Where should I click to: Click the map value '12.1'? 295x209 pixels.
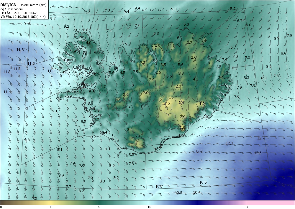point(230,143)
